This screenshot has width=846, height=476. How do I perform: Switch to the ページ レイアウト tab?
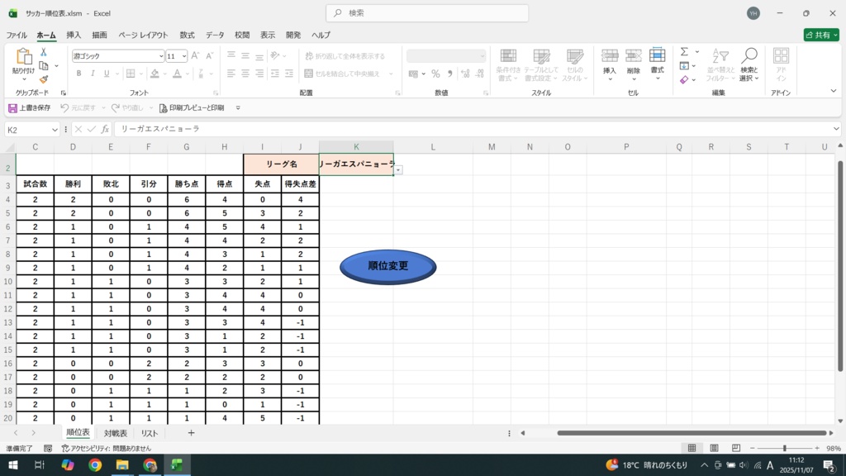click(143, 35)
